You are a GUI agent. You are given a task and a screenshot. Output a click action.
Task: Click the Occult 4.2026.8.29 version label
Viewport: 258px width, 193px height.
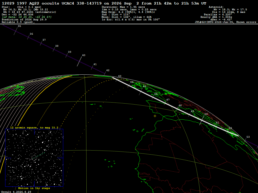click(16, 192)
